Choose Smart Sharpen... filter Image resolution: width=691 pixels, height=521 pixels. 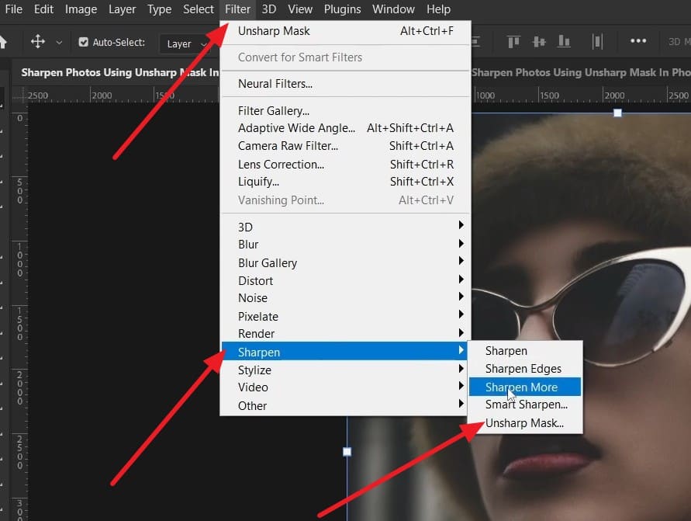tap(525, 405)
